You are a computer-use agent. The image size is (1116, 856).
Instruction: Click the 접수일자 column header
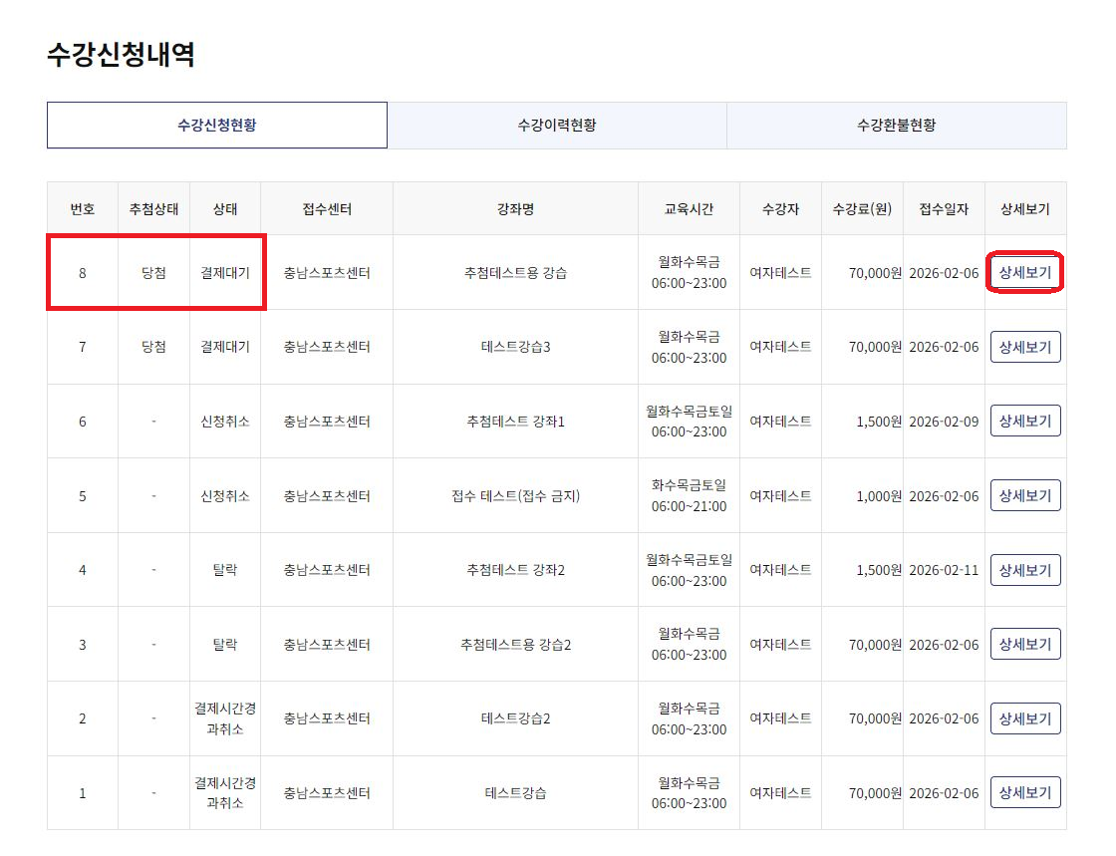[944, 209]
